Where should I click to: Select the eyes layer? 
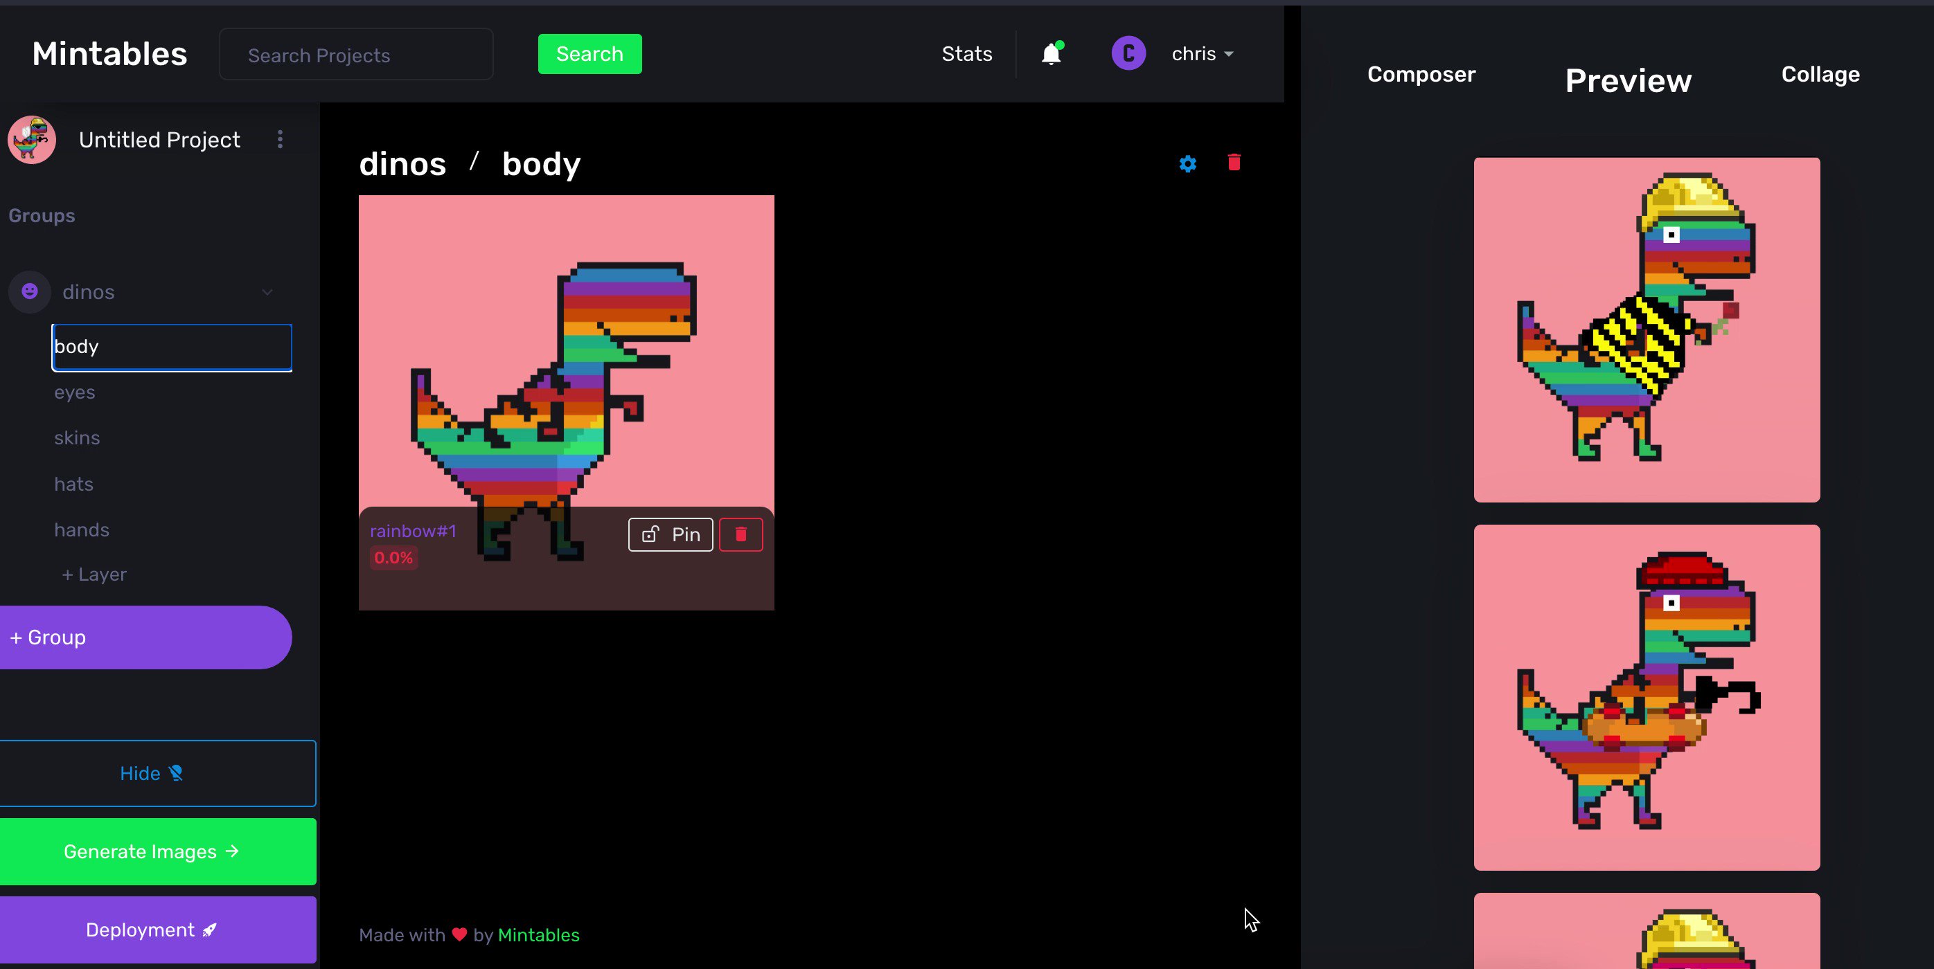pyautogui.click(x=74, y=392)
